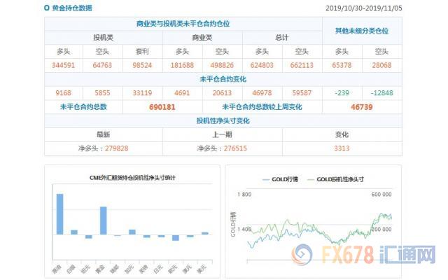448x280 pixels.
Task: Select the 商业类与投机类未平仓合约仓位 header
Action: (x=183, y=24)
